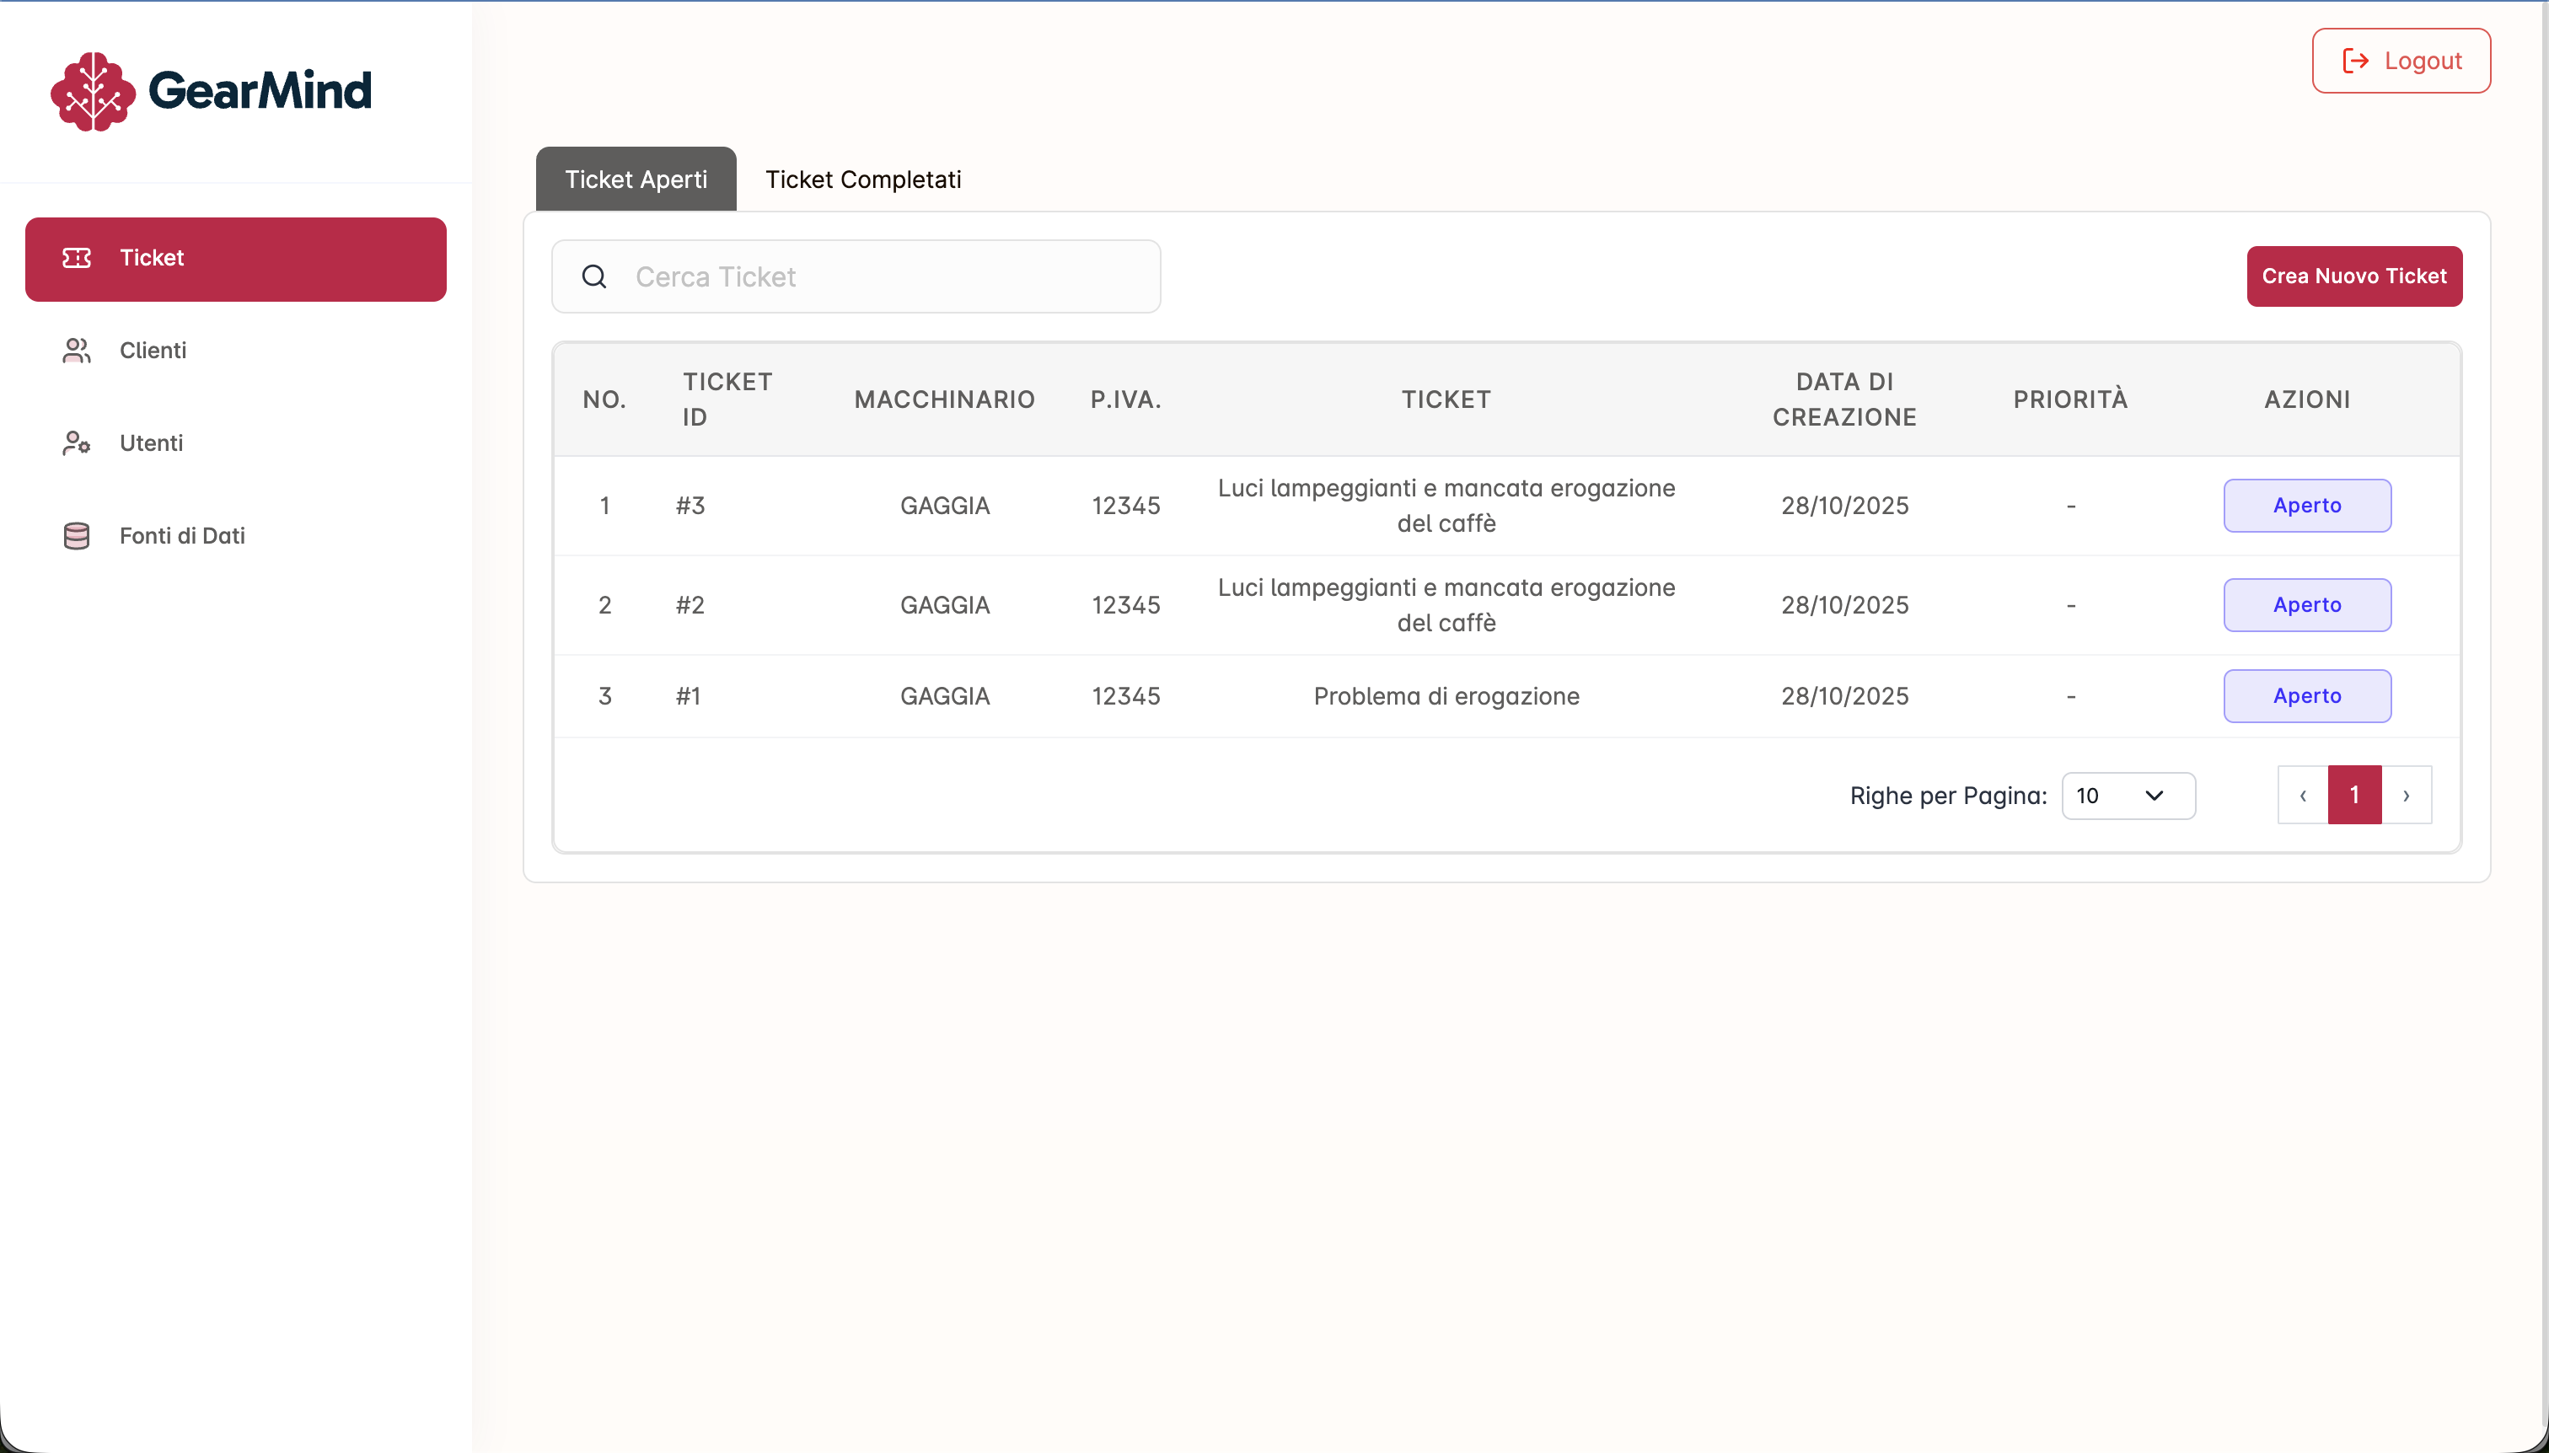Screen dimensions: 2549x1453
Task: Go to next page arrow
Action: tap(2406, 796)
